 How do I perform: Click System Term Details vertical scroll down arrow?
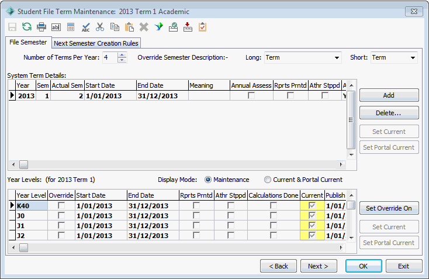tap(352, 154)
